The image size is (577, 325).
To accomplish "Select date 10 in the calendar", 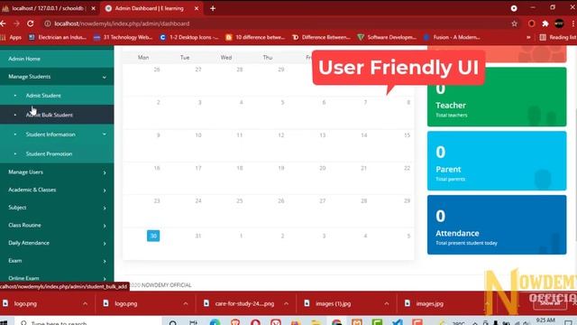I will click(x=198, y=135).
